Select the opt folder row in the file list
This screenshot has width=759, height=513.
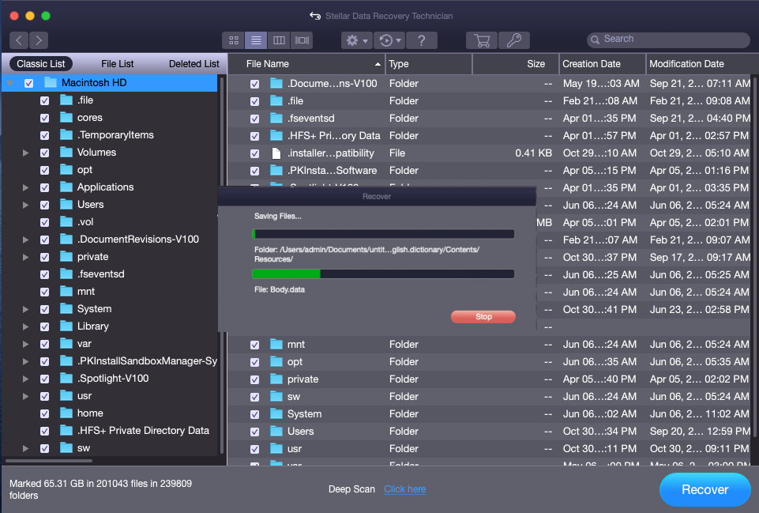pyautogui.click(x=489, y=362)
